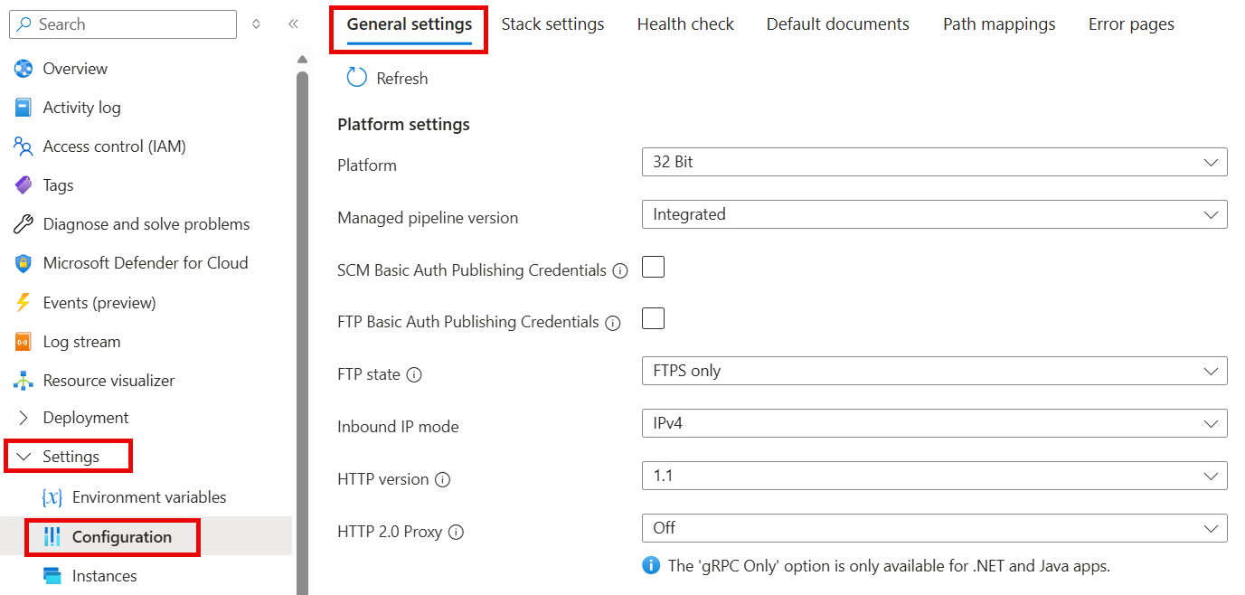Open Environment variables in Settings
The height and width of the screenshot is (595, 1245).
click(x=149, y=497)
